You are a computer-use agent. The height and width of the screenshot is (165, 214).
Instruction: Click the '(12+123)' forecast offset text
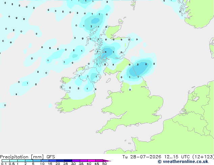click(203, 157)
